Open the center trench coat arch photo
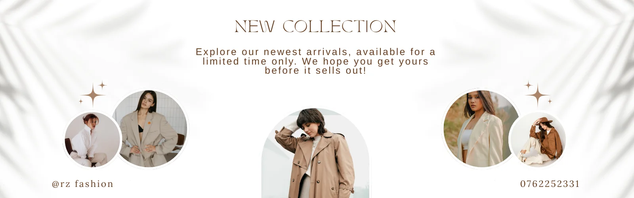Image resolution: width=634 pixels, height=198 pixels. pos(315,153)
